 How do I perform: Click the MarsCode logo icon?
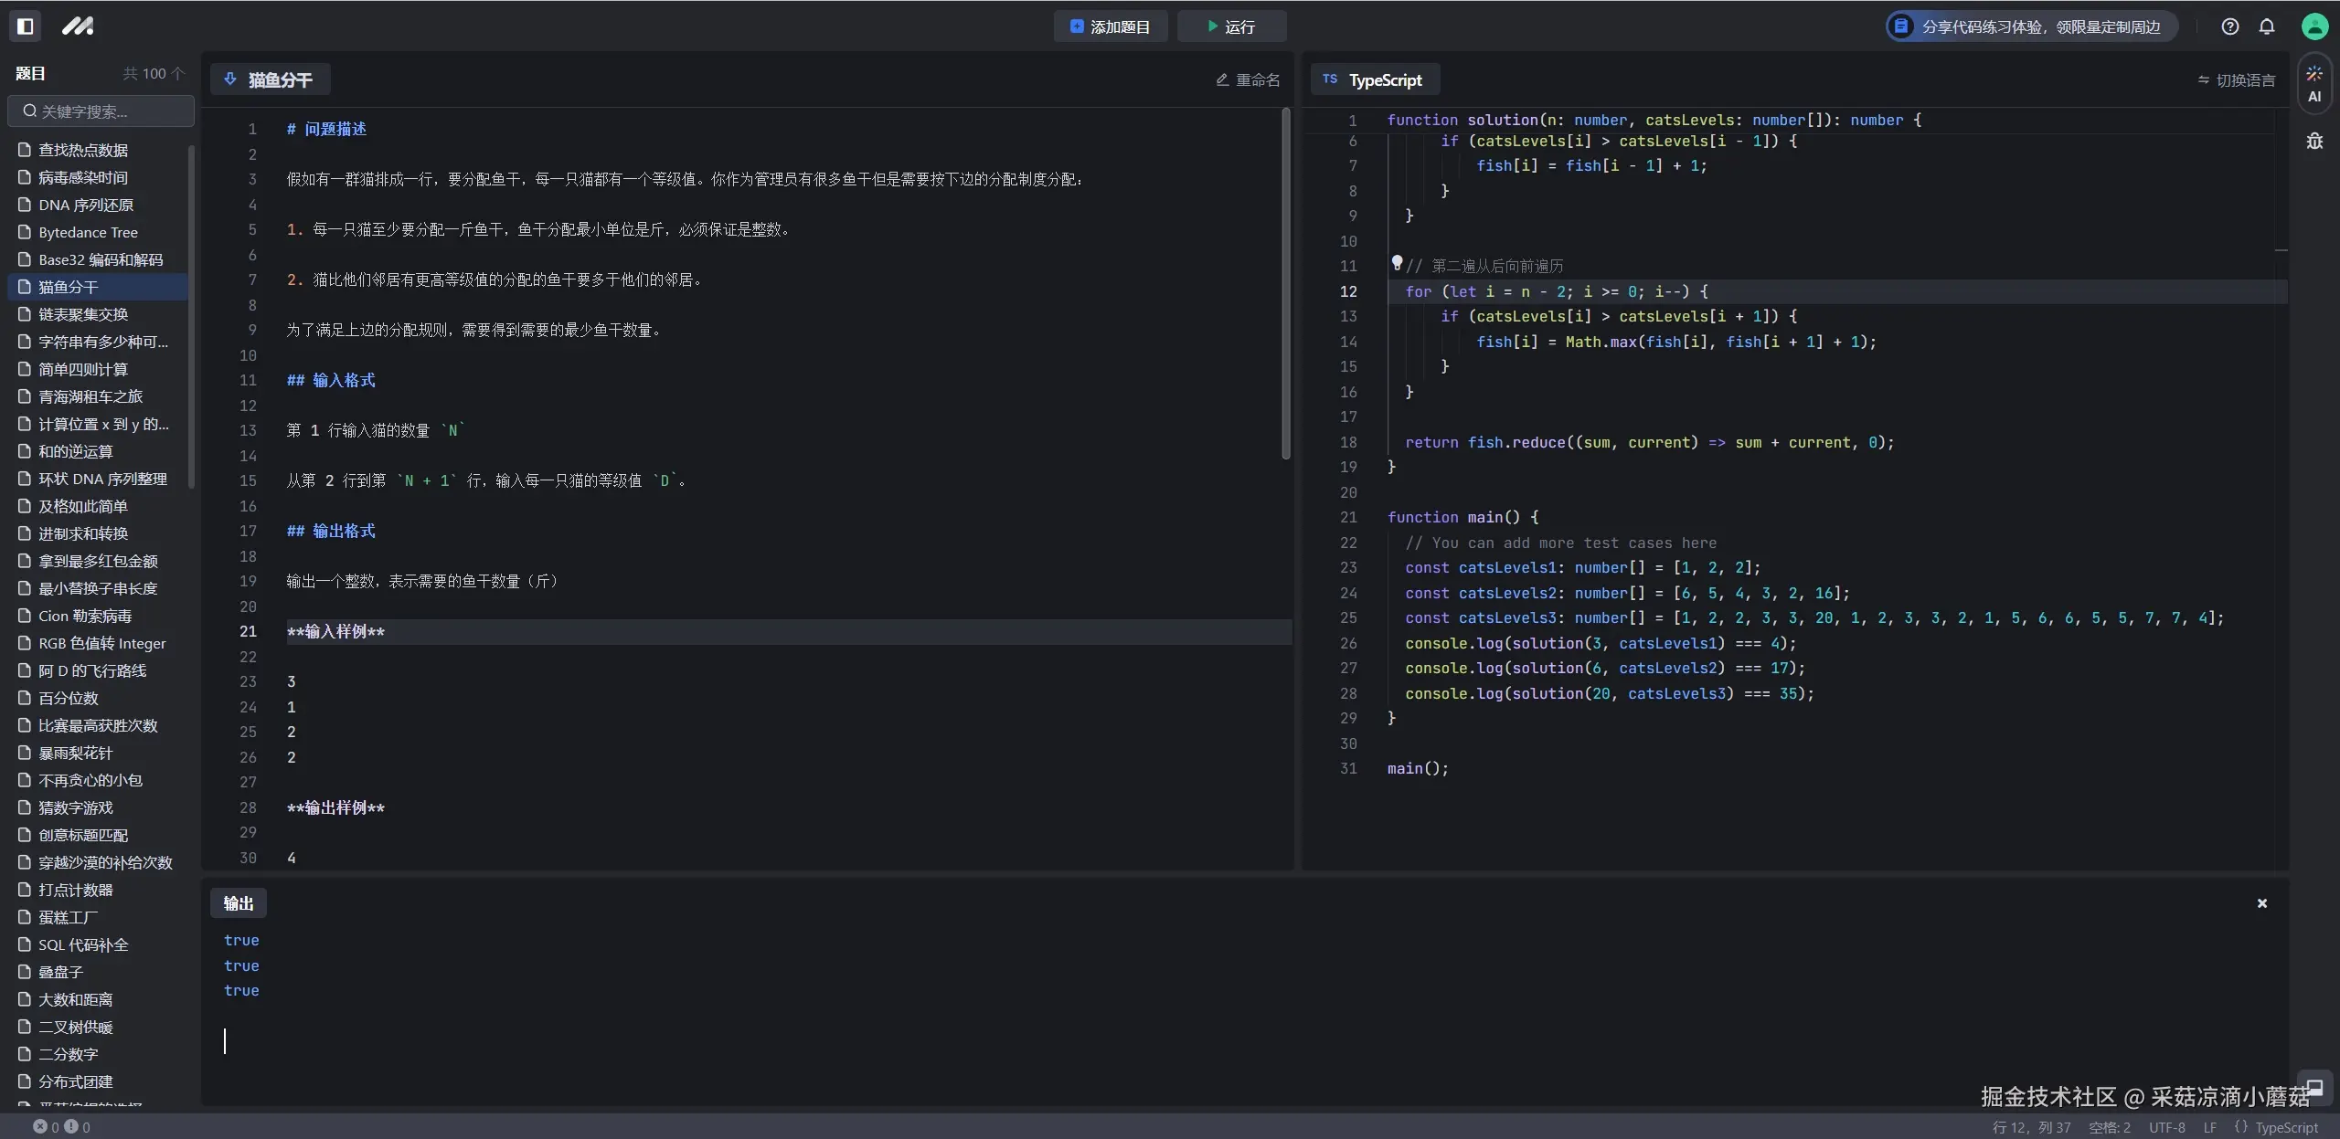point(78,26)
